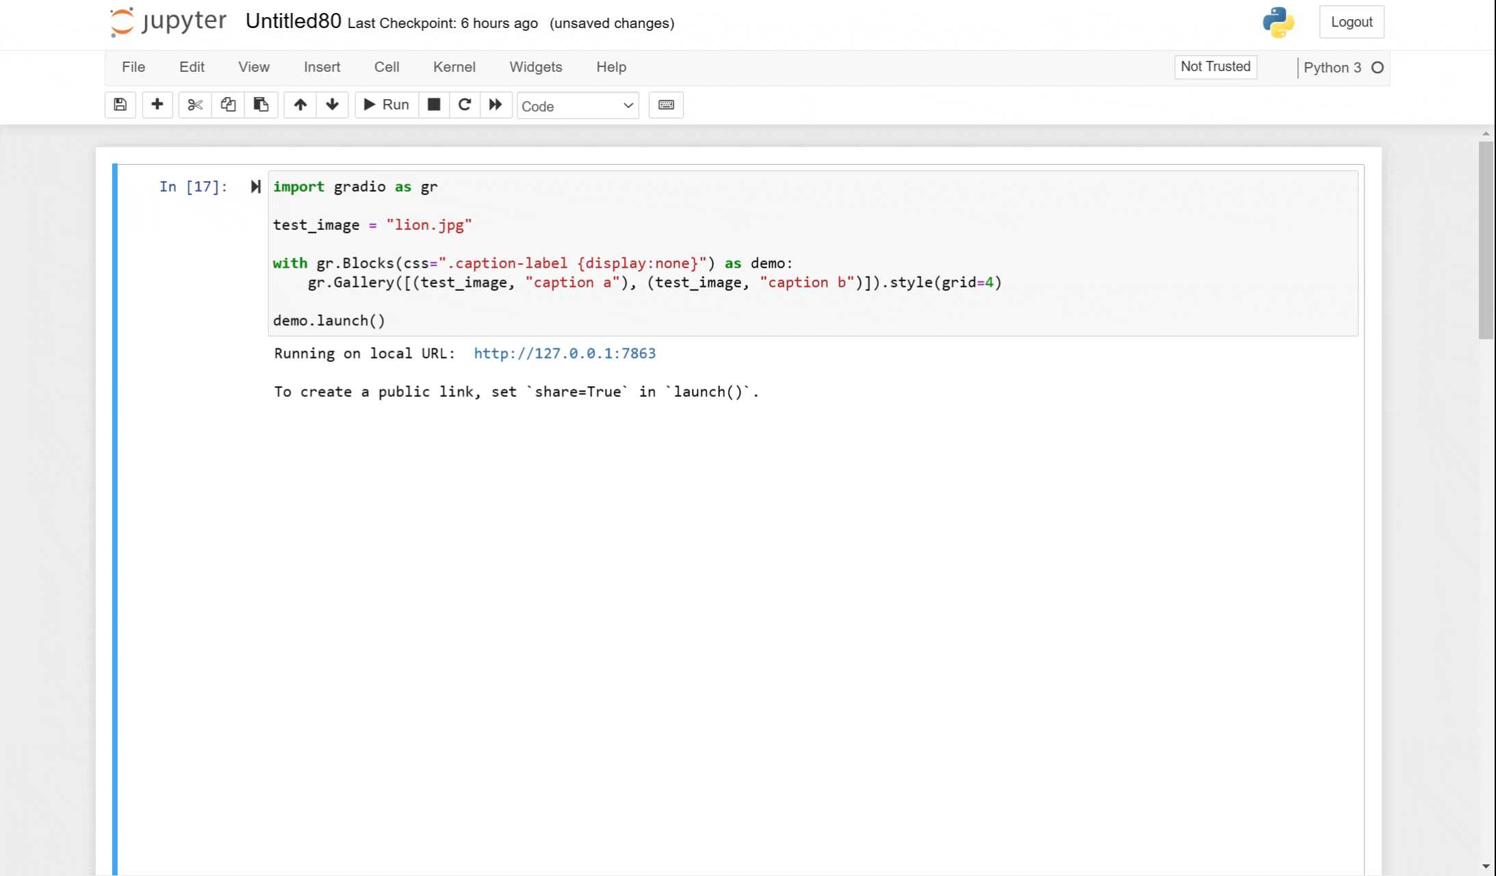1496x876 pixels.
Task: Click the Logout button
Action: pyautogui.click(x=1351, y=22)
